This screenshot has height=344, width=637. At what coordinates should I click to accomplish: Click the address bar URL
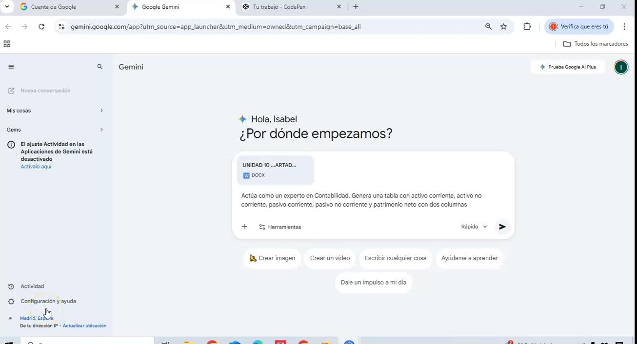pyautogui.click(x=216, y=27)
